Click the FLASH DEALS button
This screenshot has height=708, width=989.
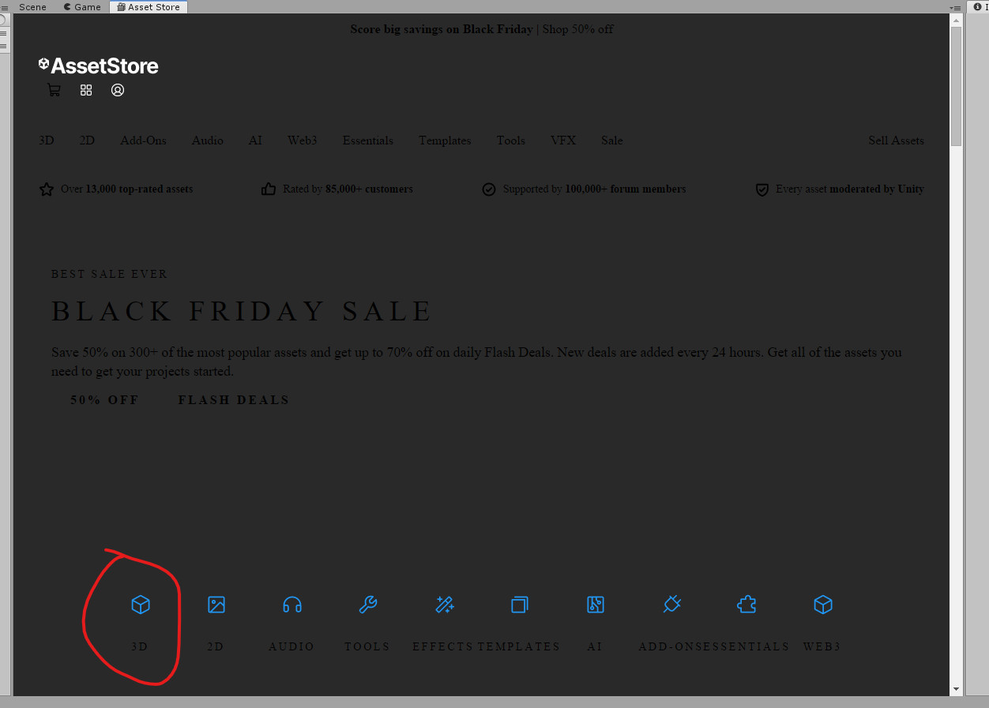coord(234,400)
